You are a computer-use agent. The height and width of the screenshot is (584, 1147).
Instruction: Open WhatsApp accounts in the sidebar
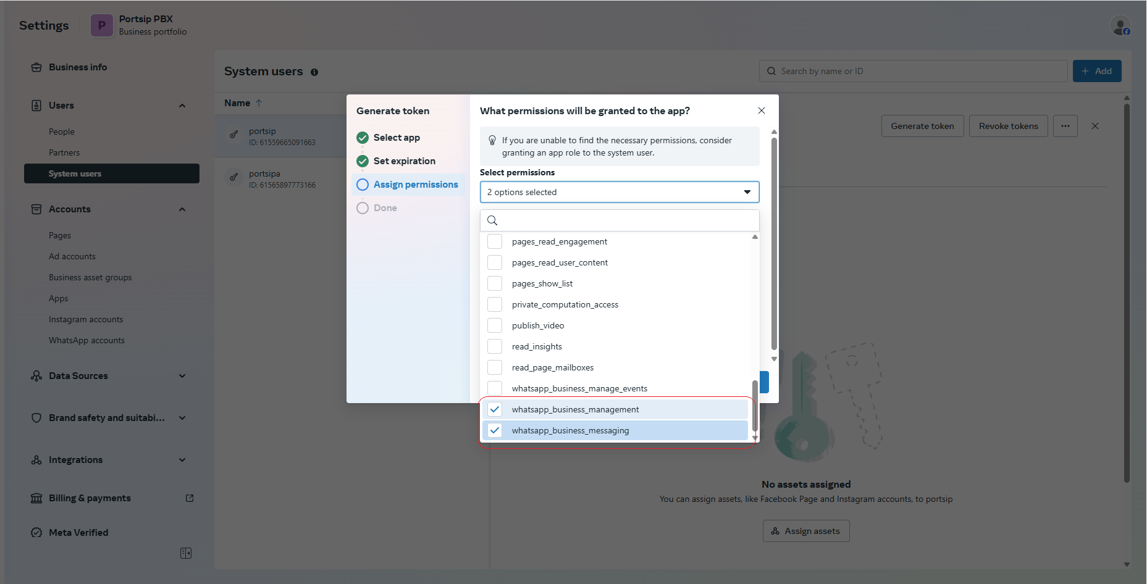(86, 340)
